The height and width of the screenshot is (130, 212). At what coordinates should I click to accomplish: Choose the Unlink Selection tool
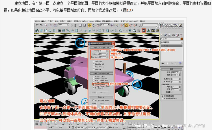(51, 25)
